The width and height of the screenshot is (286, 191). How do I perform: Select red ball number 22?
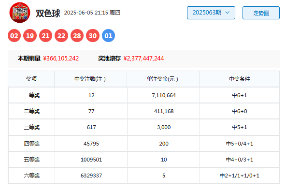coord(61,36)
